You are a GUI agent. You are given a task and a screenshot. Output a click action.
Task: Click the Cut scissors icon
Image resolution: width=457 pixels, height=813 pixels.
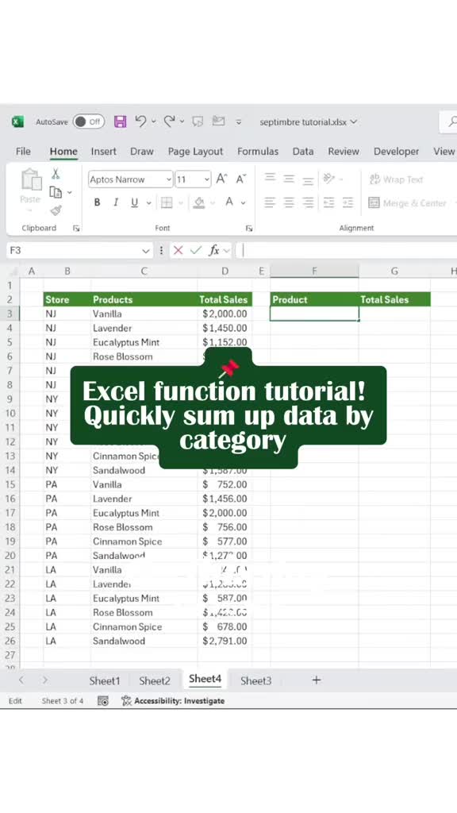[56, 174]
